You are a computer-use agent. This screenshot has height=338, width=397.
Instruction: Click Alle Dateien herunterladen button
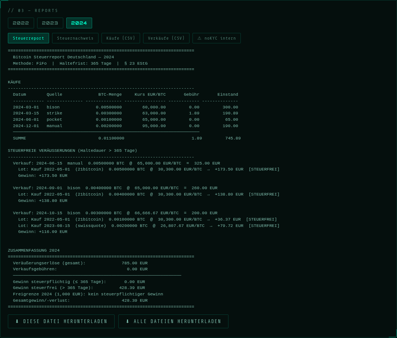pos(173,321)
